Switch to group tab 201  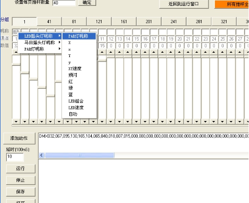[149, 21]
